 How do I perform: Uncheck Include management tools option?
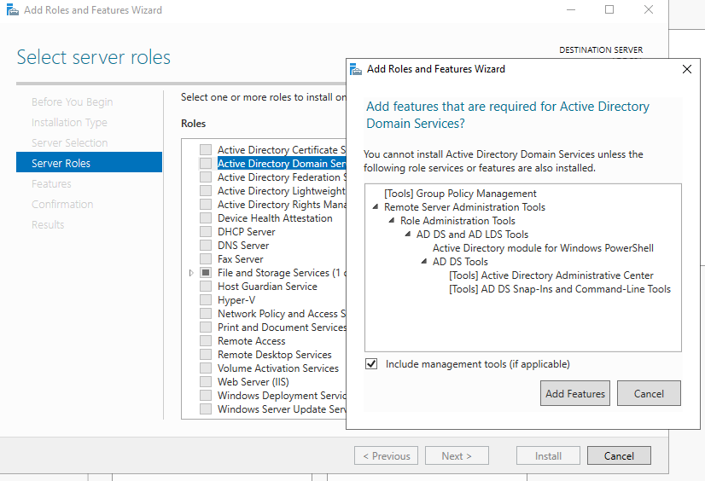pos(371,364)
